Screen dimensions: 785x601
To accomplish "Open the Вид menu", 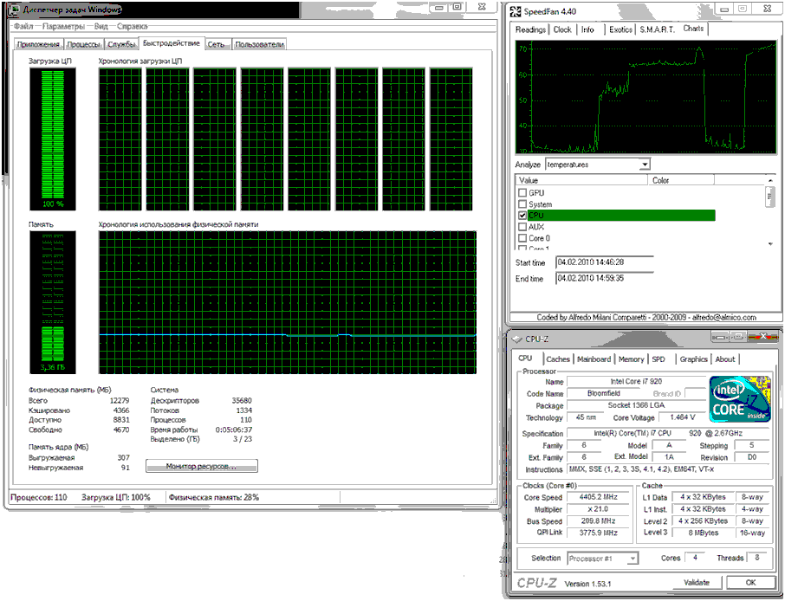I will [x=101, y=26].
